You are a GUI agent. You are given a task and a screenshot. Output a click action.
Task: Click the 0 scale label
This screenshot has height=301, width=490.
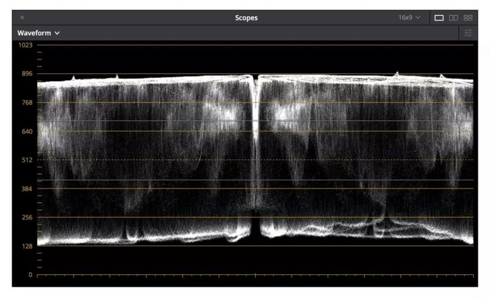29,275
